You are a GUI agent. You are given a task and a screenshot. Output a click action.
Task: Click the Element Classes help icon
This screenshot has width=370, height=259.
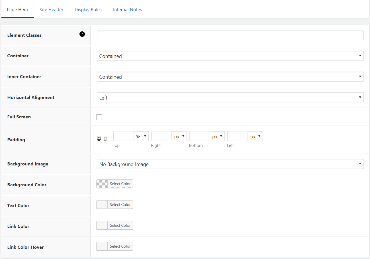tap(82, 34)
